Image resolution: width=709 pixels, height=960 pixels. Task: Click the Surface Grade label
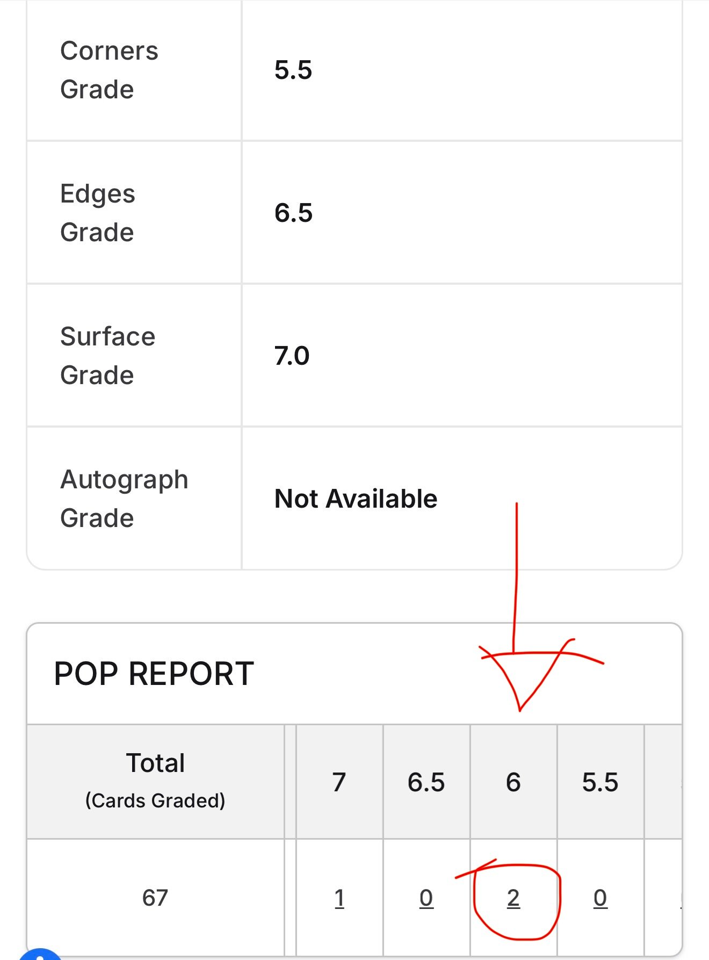pyautogui.click(x=107, y=356)
